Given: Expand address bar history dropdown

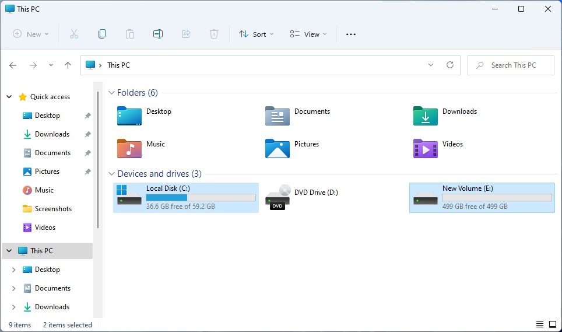Looking at the screenshot, I should tap(430, 65).
